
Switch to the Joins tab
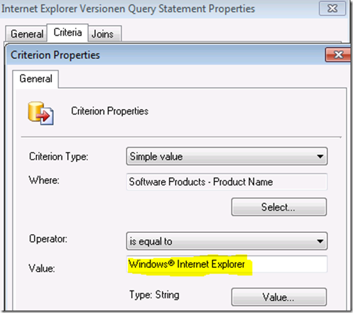[x=103, y=34]
